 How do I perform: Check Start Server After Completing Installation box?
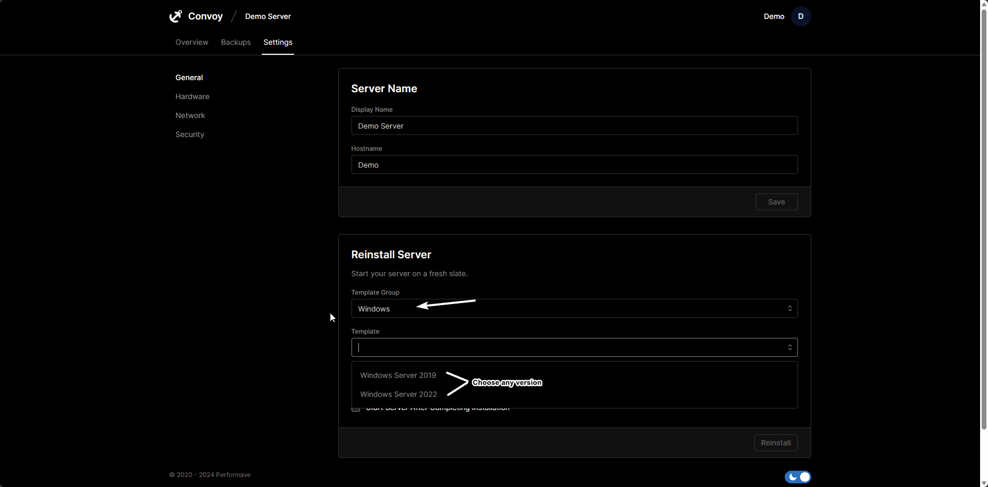(356, 408)
